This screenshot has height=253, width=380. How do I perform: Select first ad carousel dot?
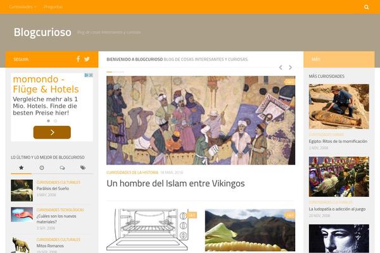(x=49, y=121)
